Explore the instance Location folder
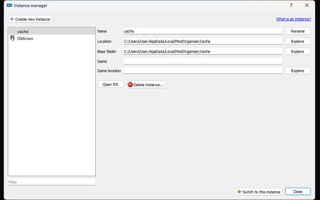This screenshot has width=320, height=200. (298, 41)
